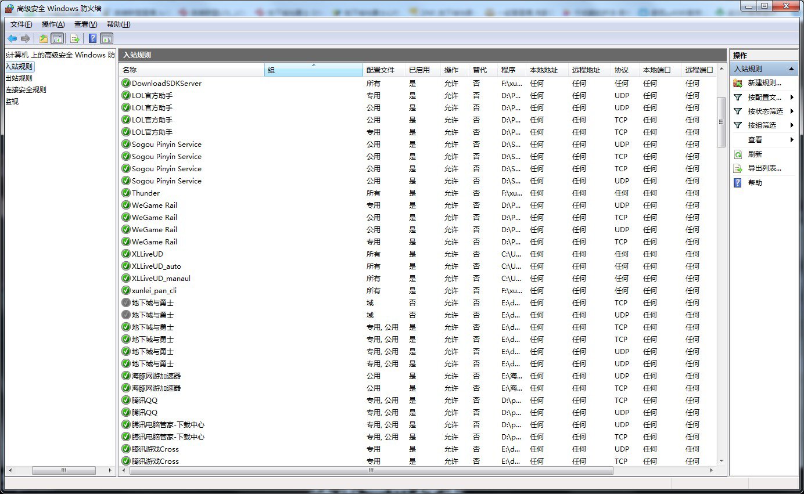The height and width of the screenshot is (494, 804).
Task: Click the Back arrow in the toolbar
Action: pos(12,39)
